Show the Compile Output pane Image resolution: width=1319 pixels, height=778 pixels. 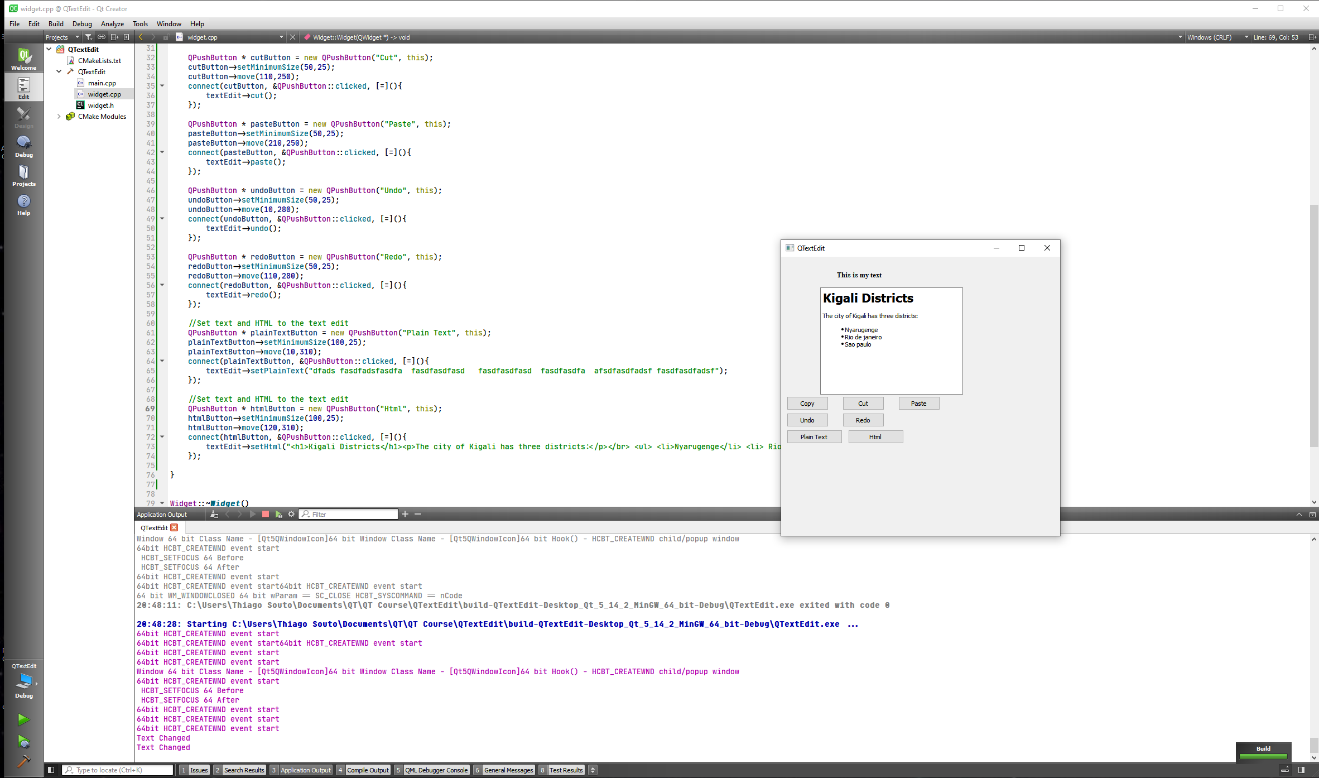(x=363, y=770)
